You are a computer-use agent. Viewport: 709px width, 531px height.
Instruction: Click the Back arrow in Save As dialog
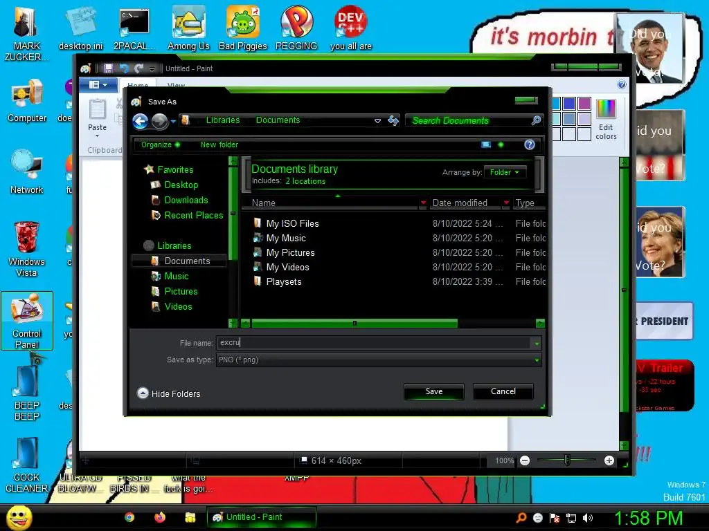click(x=140, y=121)
